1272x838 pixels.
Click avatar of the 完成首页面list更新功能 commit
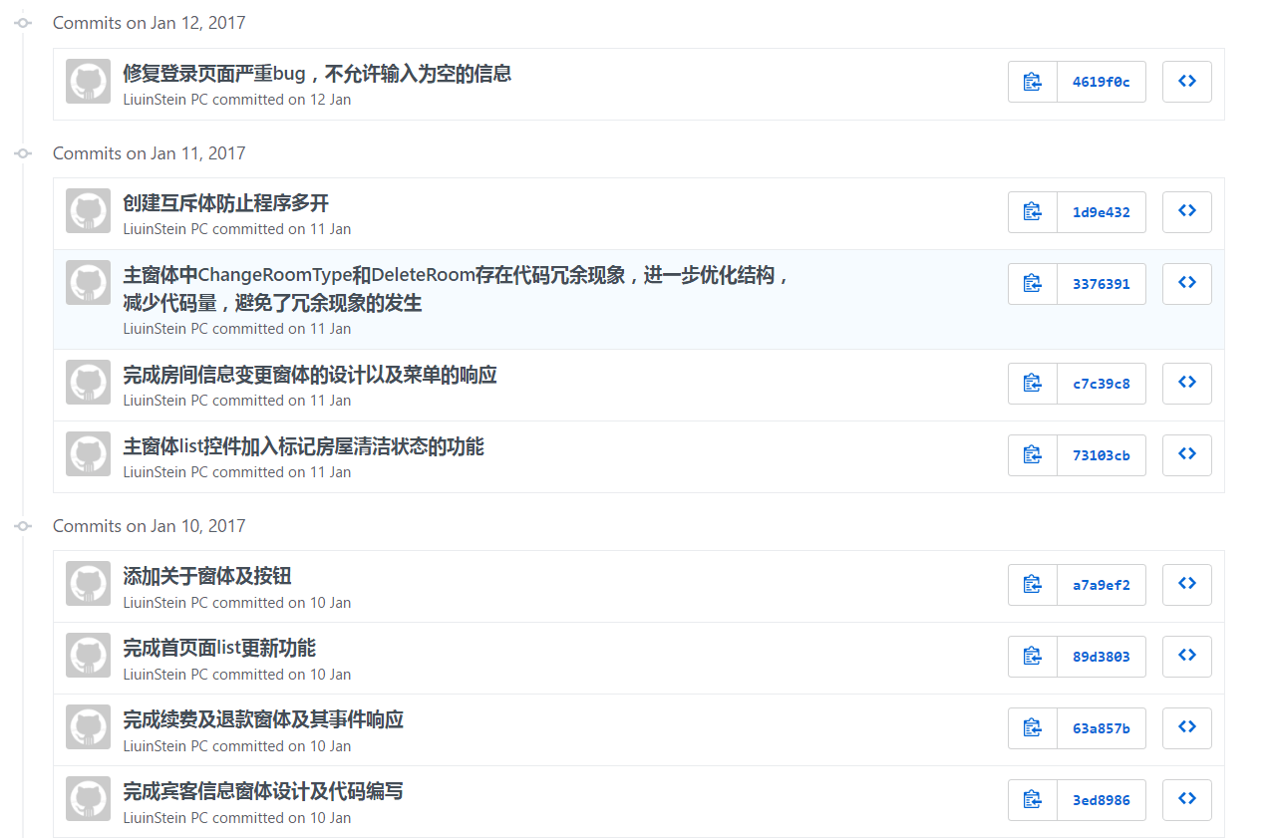point(88,656)
